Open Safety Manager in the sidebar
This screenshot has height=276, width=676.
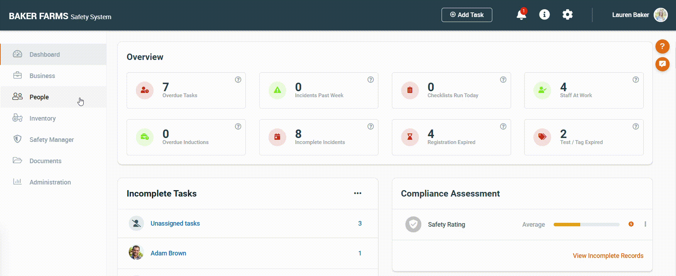[51, 139]
